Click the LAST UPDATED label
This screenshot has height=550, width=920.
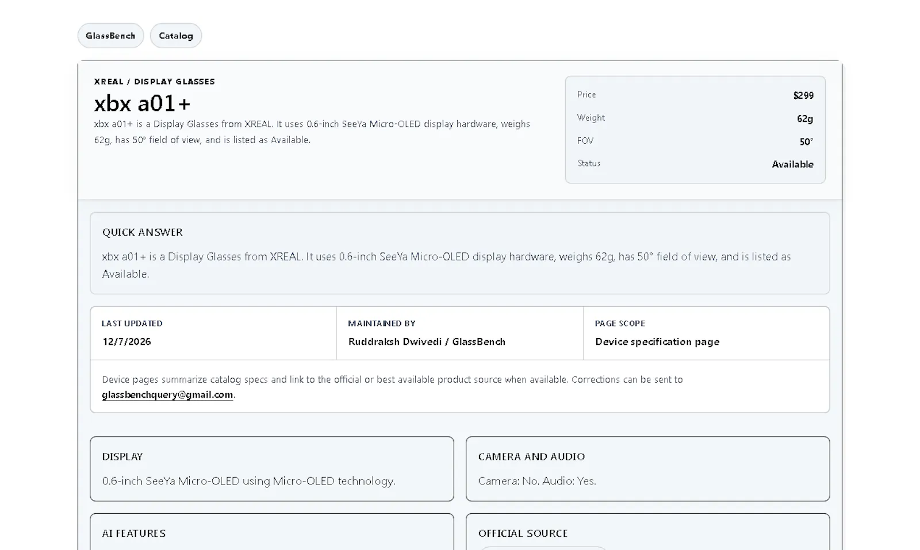(x=132, y=324)
